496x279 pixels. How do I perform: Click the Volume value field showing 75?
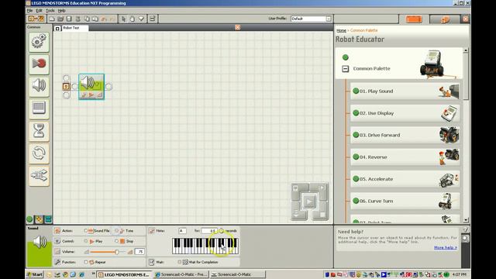tap(139, 252)
